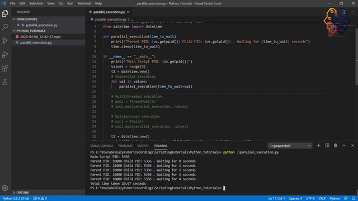Expand the Outline section
The height and width of the screenshot is (201, 358).
click(14, 193)
